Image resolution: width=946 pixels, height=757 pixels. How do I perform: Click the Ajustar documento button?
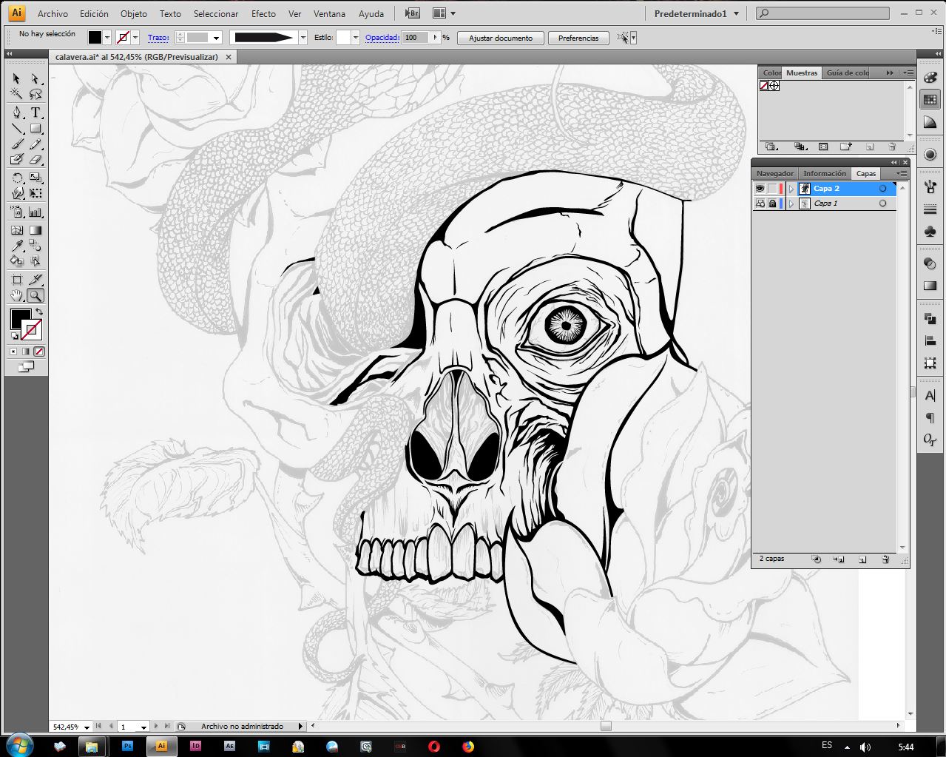[x=500, y=38]
